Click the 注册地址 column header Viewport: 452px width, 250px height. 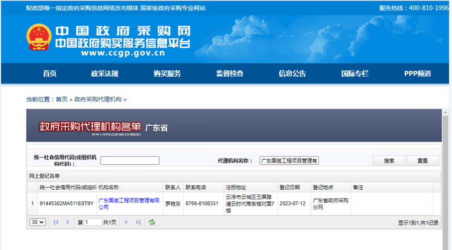(251, 188)
